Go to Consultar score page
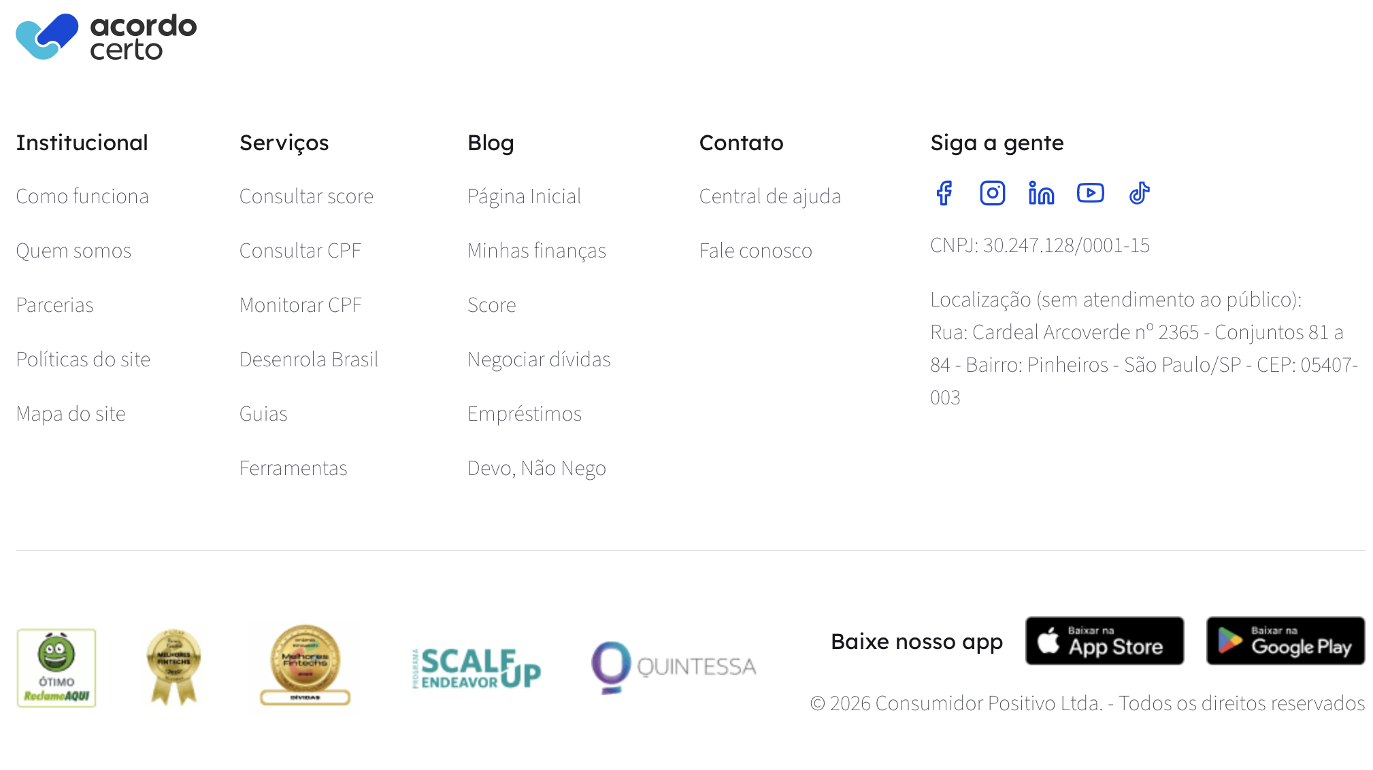 click(x=306, y=196)
